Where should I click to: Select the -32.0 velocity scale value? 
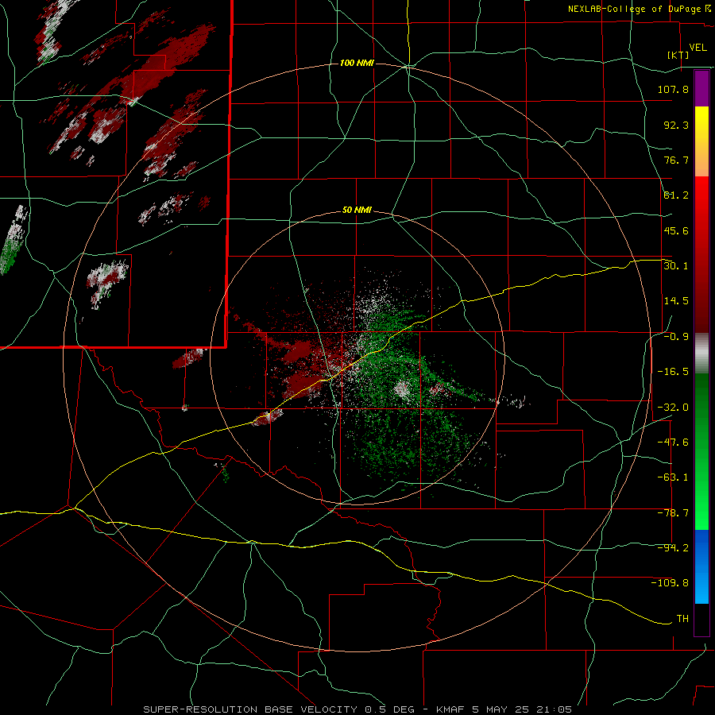tap(673, 408)
